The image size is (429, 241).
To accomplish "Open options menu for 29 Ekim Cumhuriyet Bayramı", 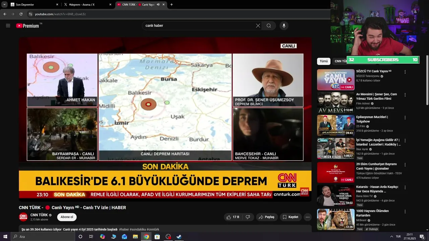I will tap(405, 164).
